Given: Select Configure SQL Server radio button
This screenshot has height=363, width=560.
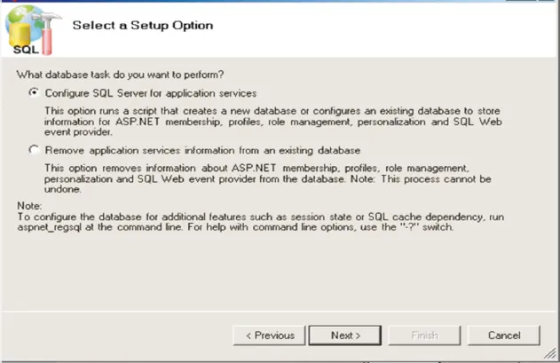Looking at the screenshot, I should (34, 92).
